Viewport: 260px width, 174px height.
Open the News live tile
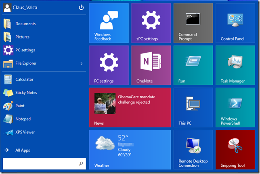[130, 108]
